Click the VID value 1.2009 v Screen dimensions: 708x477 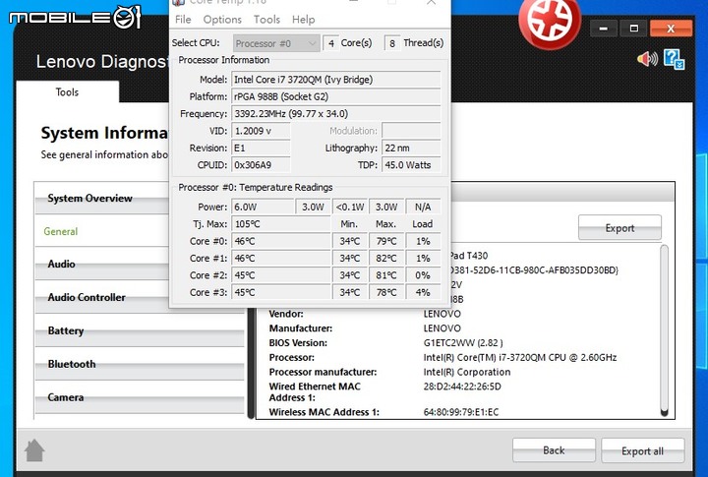click(x=261, y=131)
